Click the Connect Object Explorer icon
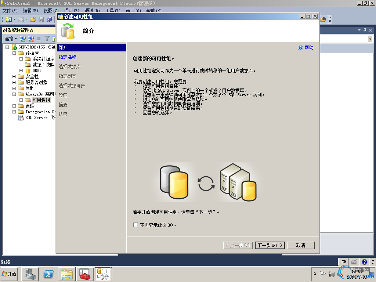Viewport: 376px width, 282px height. click(23, 39)
